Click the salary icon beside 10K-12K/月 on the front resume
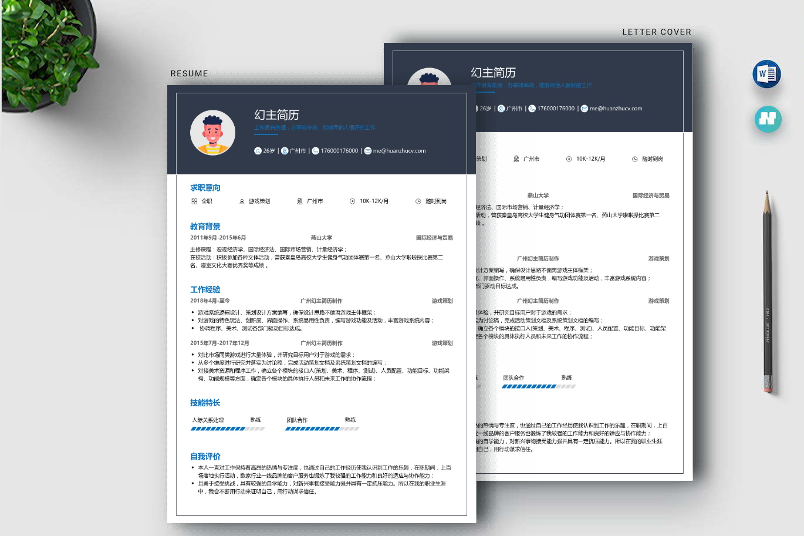This screenshot has height=536, width=804. 352,201
